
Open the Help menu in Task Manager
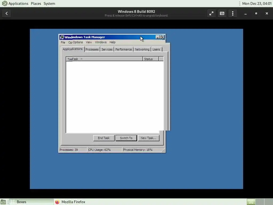[x=112, y=42]
